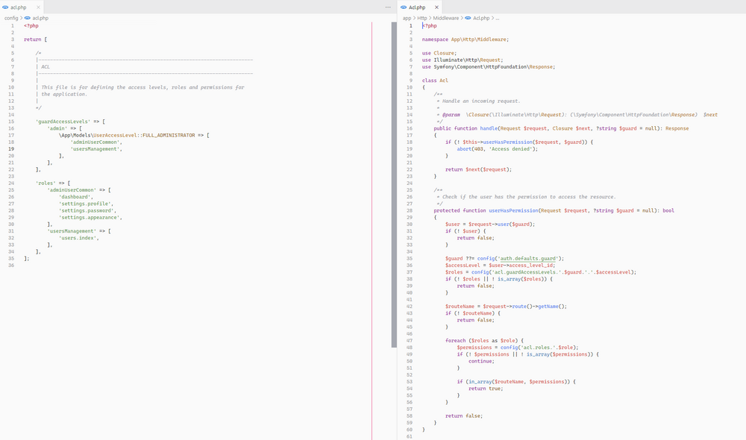Open the config breadcrumb folder

[x=11, y=18]
